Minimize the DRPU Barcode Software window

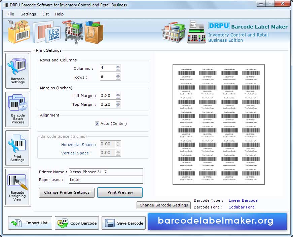click(261, 4)
